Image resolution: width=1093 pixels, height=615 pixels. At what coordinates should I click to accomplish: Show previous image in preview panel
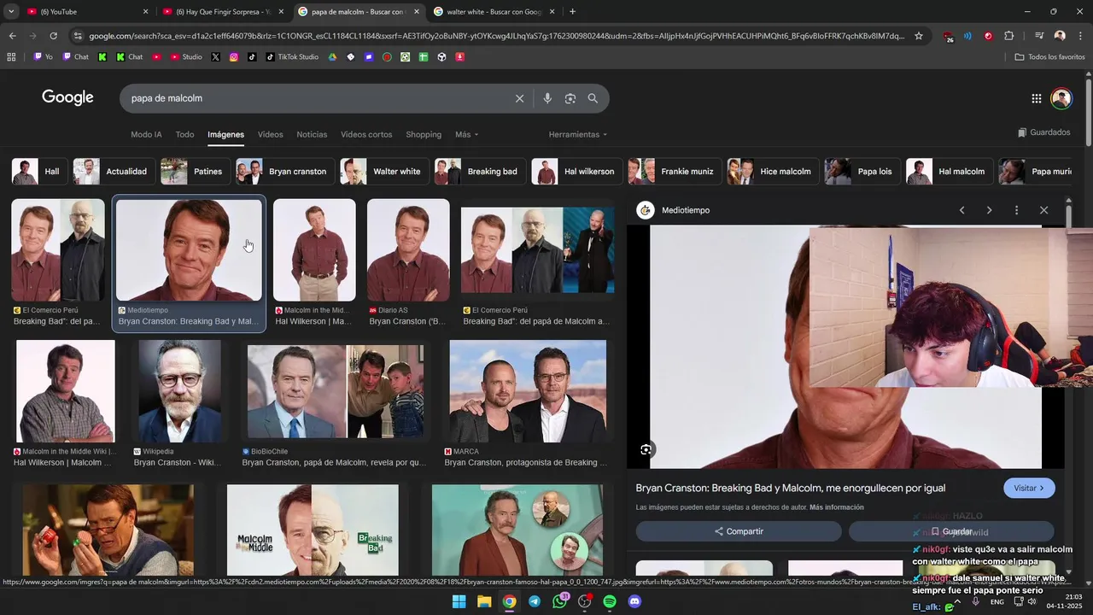click(961, 210)
